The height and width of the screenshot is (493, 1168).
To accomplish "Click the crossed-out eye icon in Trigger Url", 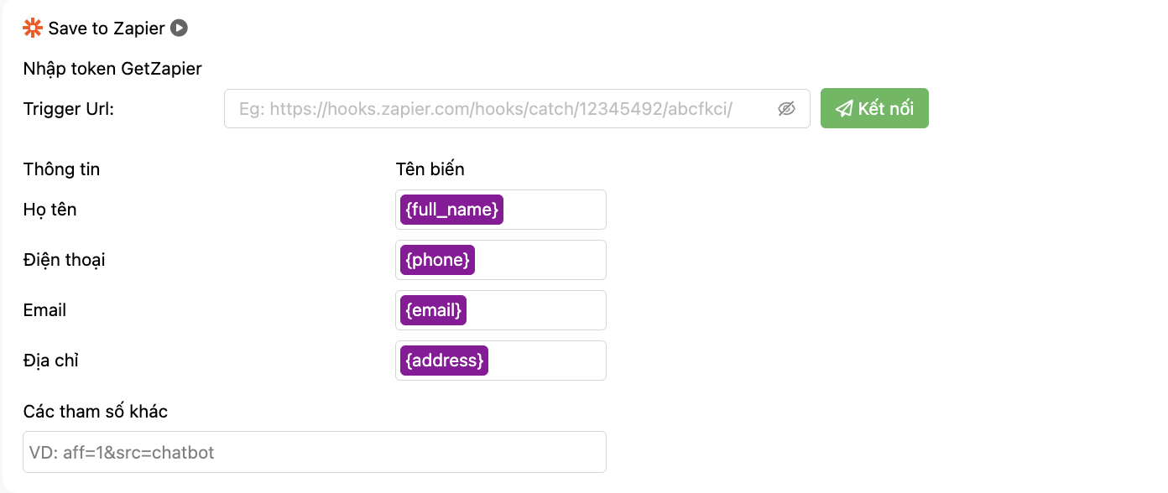I will click(x=786, y=108).
